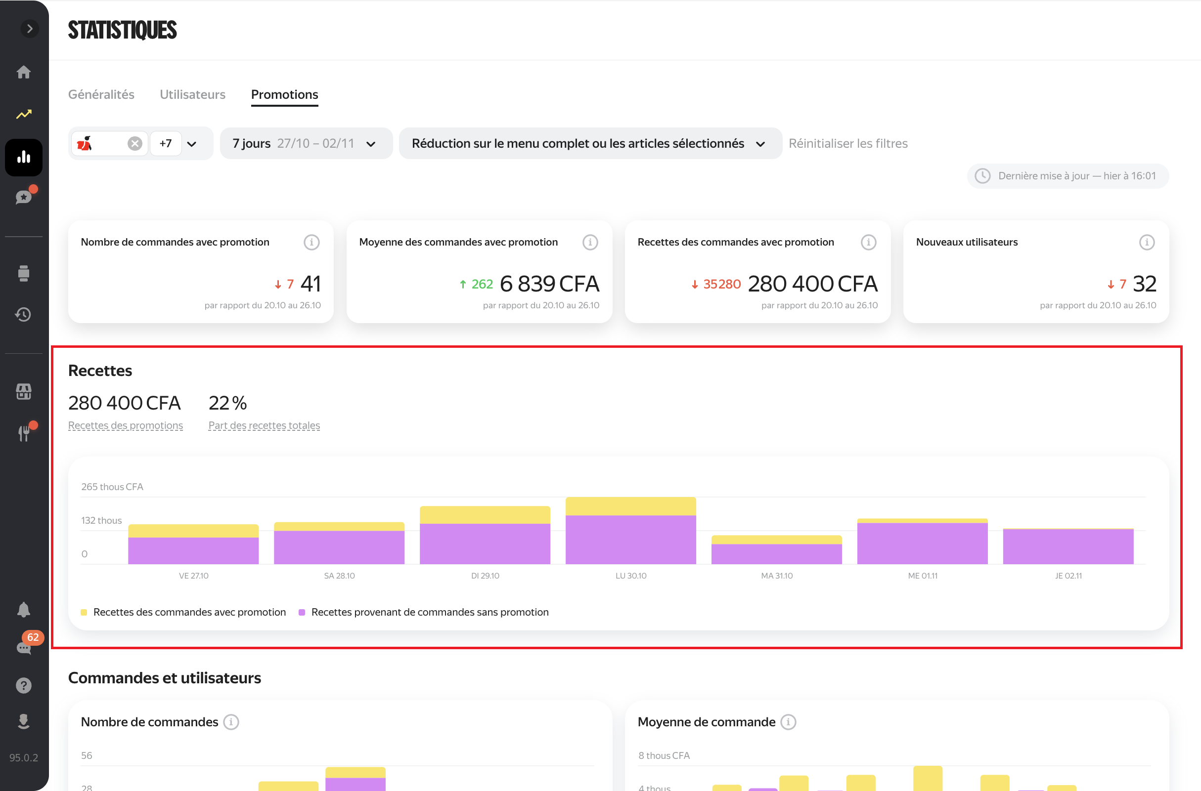Remove the selected restaurant chip
The width and height of the screenshot is (1201, 791).
coord(135,144)
